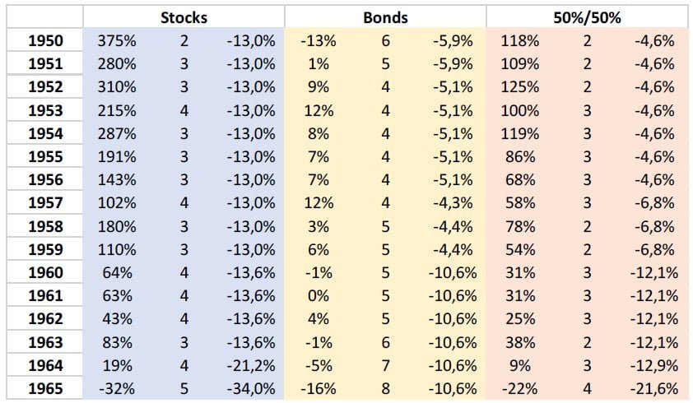The height and width of the screenshot is (403, 693).
Task: Click the 125% cell in 50%/50% column
Action: click(x=520, y=86)
